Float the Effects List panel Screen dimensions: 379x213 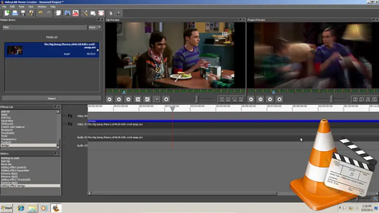[x=54, y=107]
